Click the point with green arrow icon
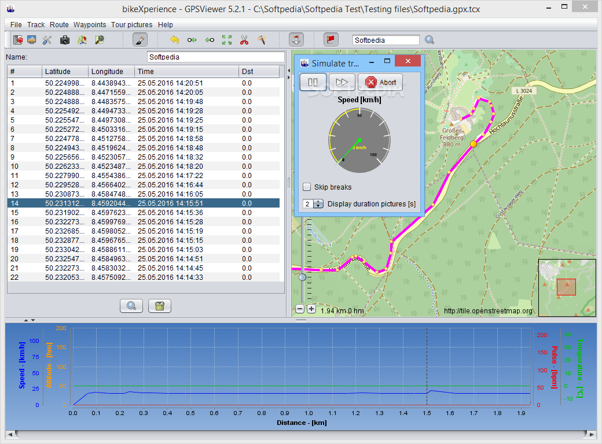Viewport: 602px width, 444px height. point(192,40)
